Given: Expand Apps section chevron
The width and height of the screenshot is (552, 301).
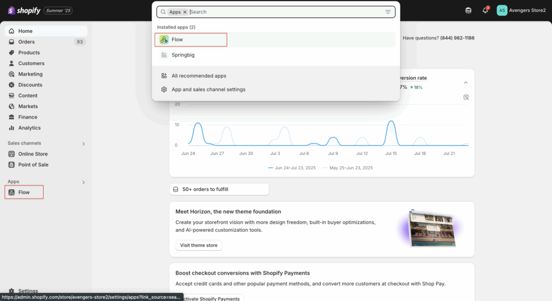Looking at the screenshot, I should 84,182.
